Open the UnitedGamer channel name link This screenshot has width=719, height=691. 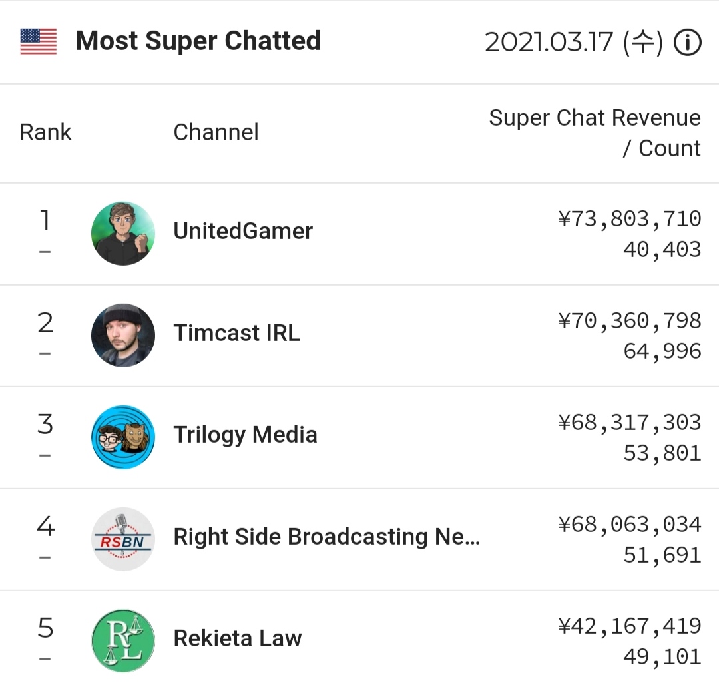click(x=243, y=230)
